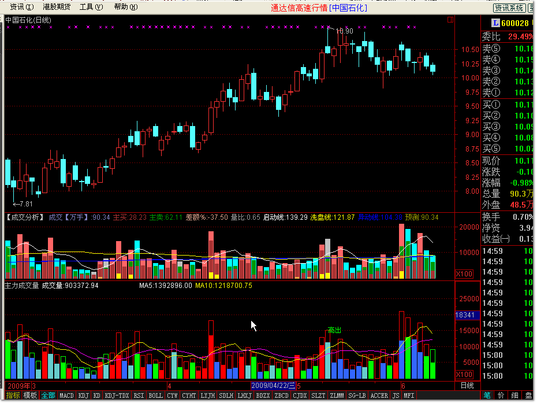Click the MA10:1218700.75 label
This screenshot has height=403, width=537.
[223, 286]
